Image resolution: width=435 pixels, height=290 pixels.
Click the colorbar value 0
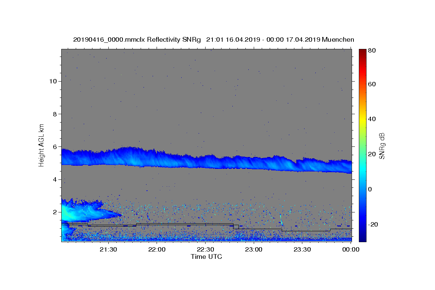coord(371,189)
